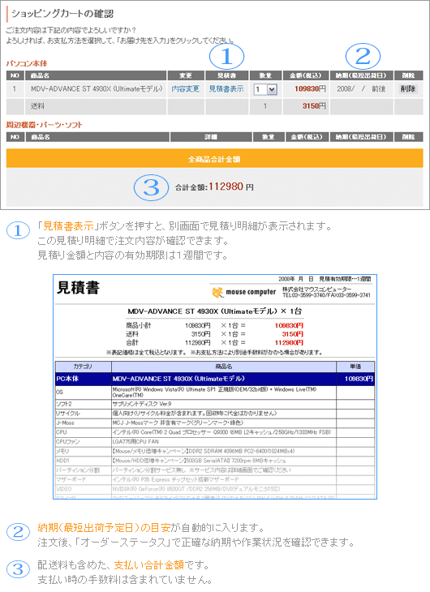Click the large 見積書 heading on the estimate
This screenshot has width=430, height=592.
(78, 288)
